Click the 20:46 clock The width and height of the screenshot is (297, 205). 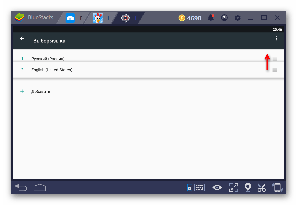277,29
